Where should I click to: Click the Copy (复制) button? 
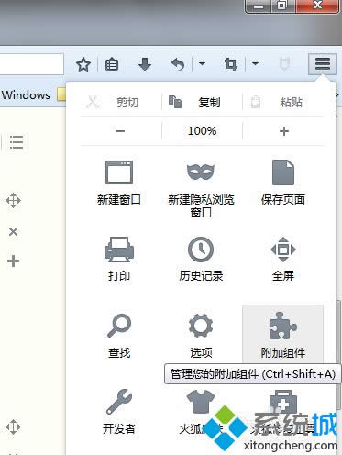click(x=202, y=102)
